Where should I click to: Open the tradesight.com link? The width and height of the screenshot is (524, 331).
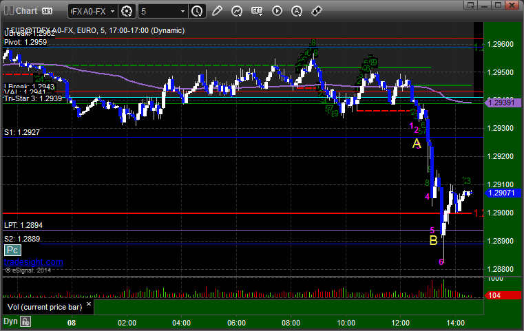34,262
